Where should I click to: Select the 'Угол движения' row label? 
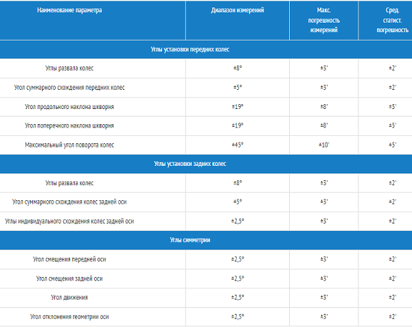pyautogui.click(x=69, y=298)
